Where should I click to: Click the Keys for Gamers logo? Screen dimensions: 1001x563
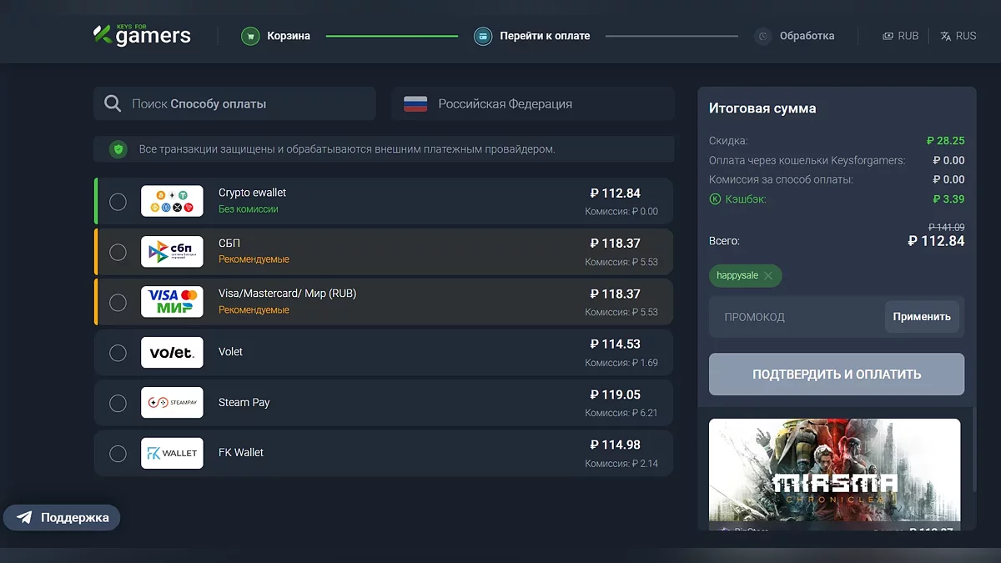click(142, 35)
